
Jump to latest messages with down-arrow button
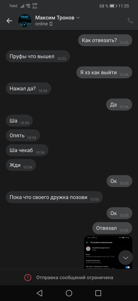126,258
